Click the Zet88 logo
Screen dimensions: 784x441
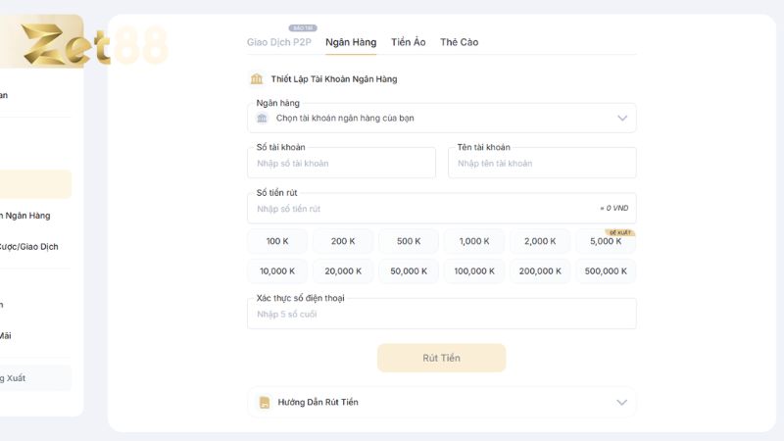point(94,45)
